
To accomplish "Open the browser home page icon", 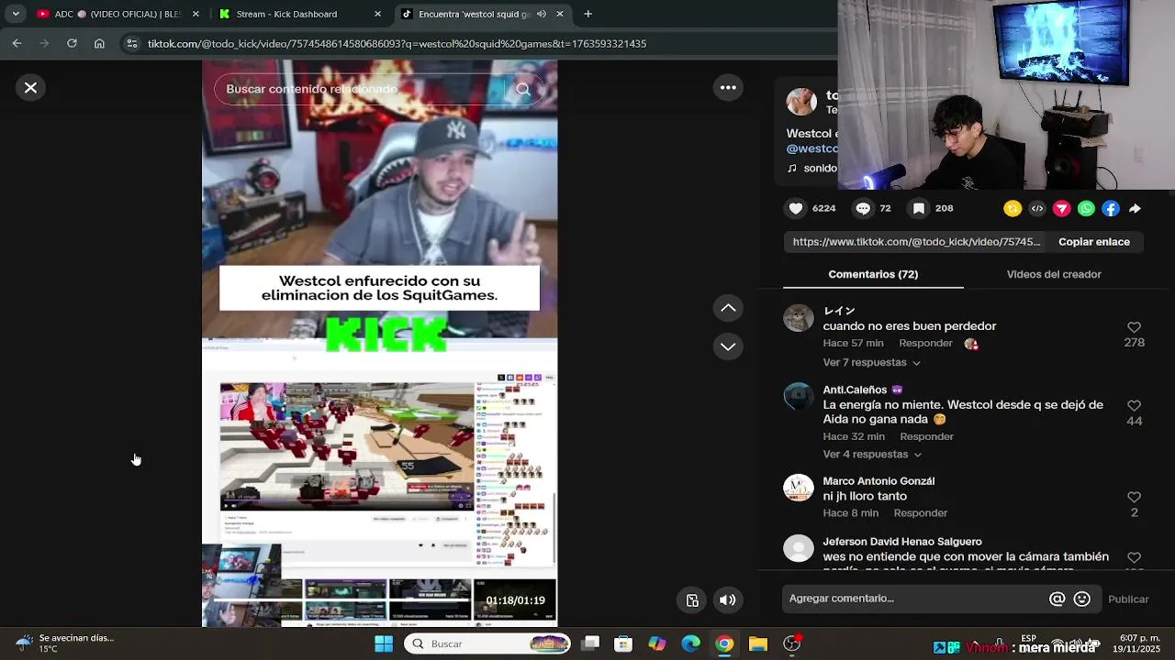I will [x=99, y=43].
